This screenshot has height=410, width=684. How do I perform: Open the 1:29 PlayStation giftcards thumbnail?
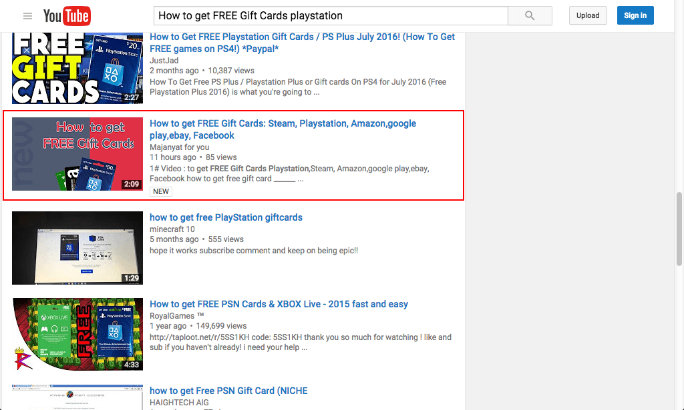tap(77, 248)
